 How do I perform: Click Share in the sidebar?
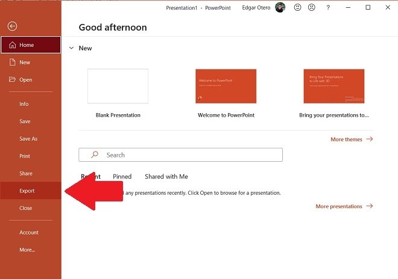pos(31,173)
